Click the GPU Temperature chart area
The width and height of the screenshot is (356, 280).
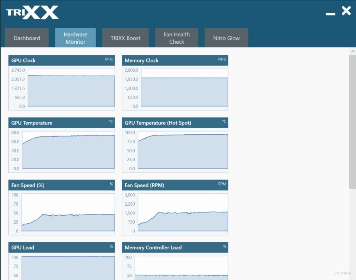point(68,150)
